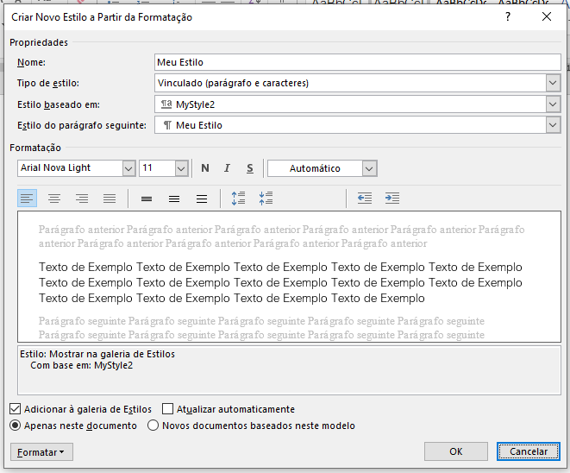Image resolution: width=570 pixels, height=473 pixels.
Task: Select justified paragraph alignment
Action: (110, 199)
